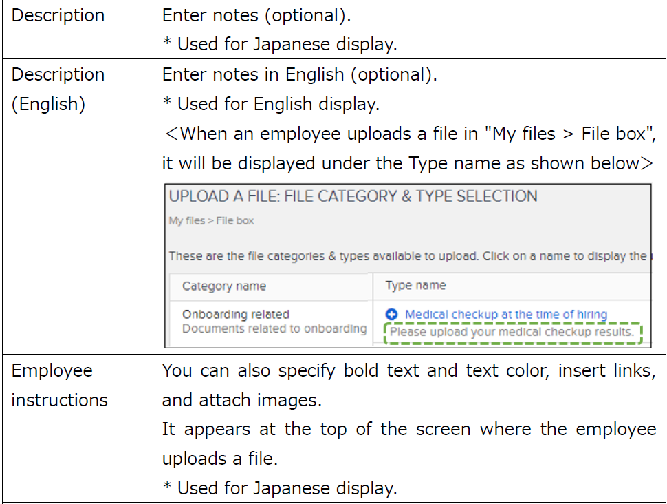Click the Employee instructions row label
The width and height of the screenshot is (667, 504).
(x=59, y=385)
